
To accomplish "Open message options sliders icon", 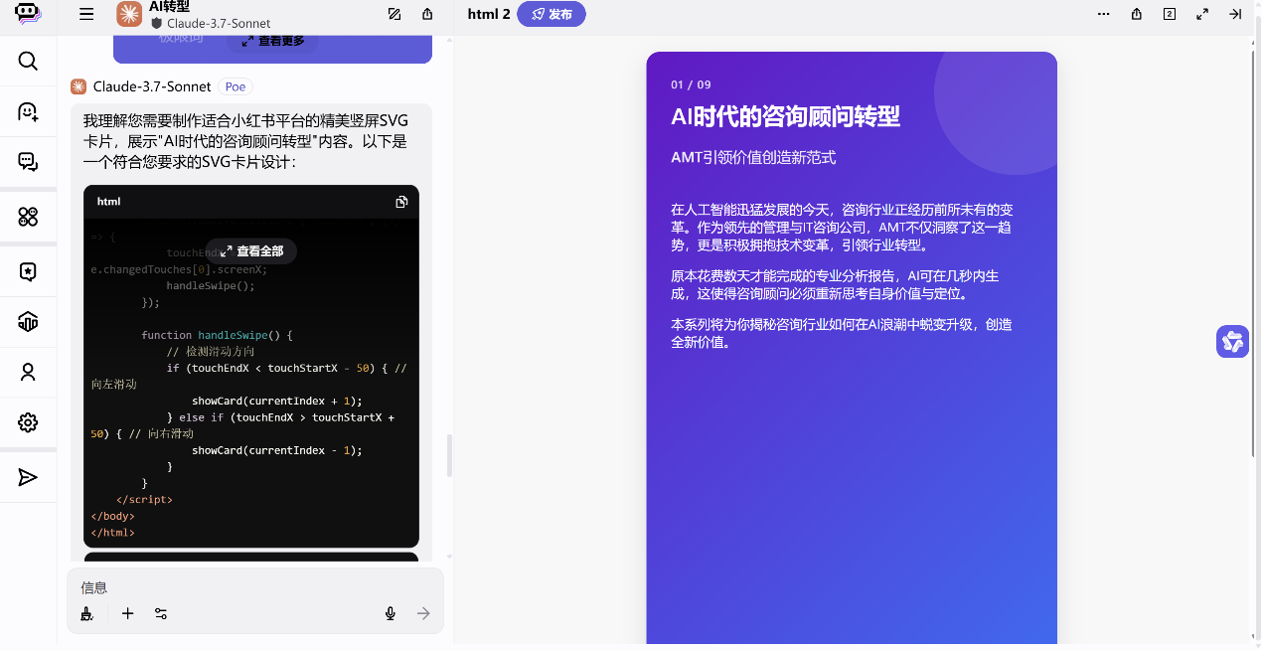I will pyautogui.click(x=161, y=613).
